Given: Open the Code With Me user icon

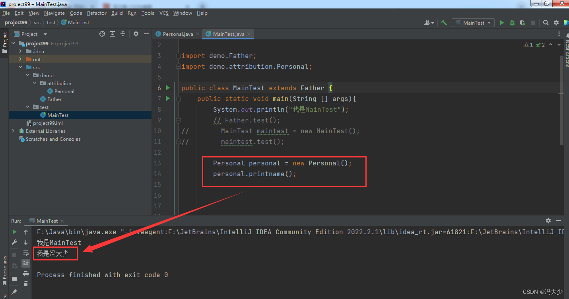Looking at the screenshot, I should pos(429,23).
